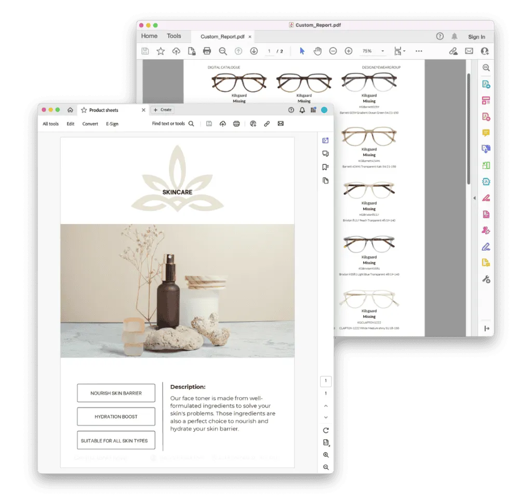Click the Save icon in Product sheets toolbar
This screenshot has width=532, height=499.
tap(209, 123)
